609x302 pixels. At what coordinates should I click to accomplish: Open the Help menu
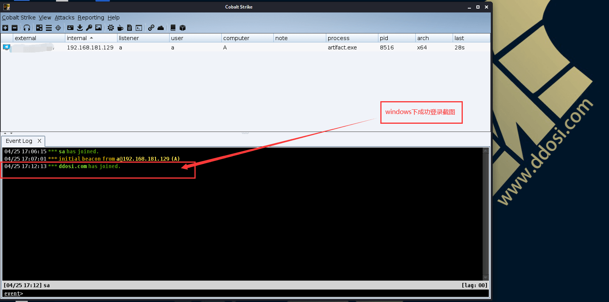(114, 18)
